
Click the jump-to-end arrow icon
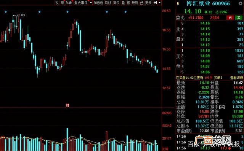click(155, 3)
